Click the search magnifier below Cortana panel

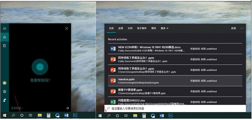point(14,115)
